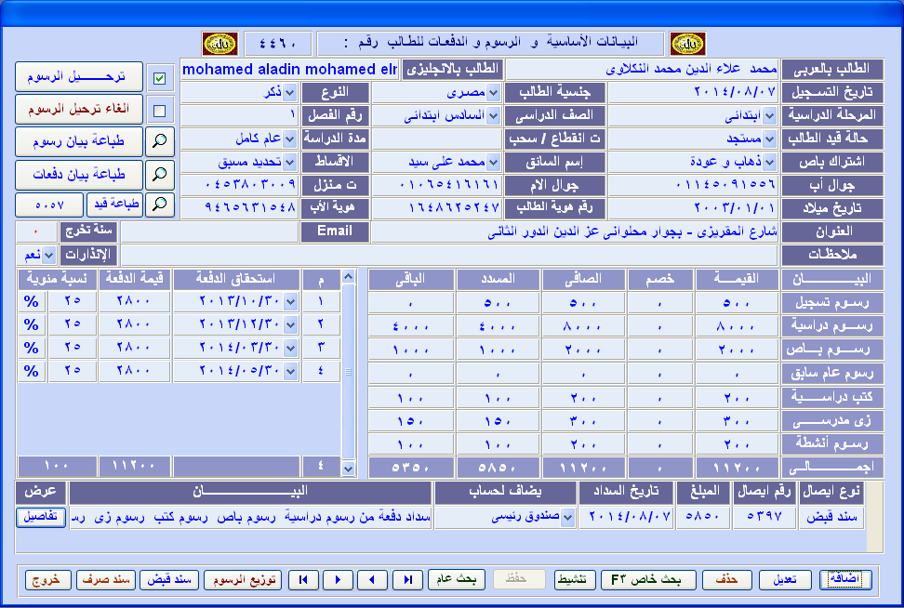Click the توزيع الرسوم button
This screenshot has height=608, width=904.
(x=242, y=579)
